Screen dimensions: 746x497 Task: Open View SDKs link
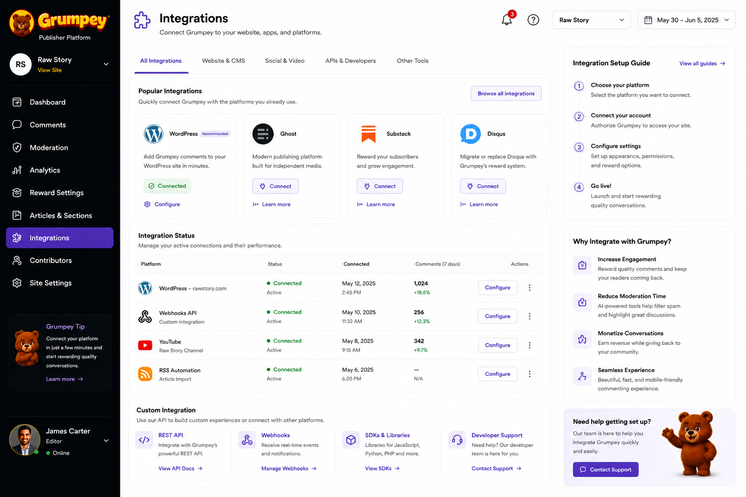tap(382, 468)
